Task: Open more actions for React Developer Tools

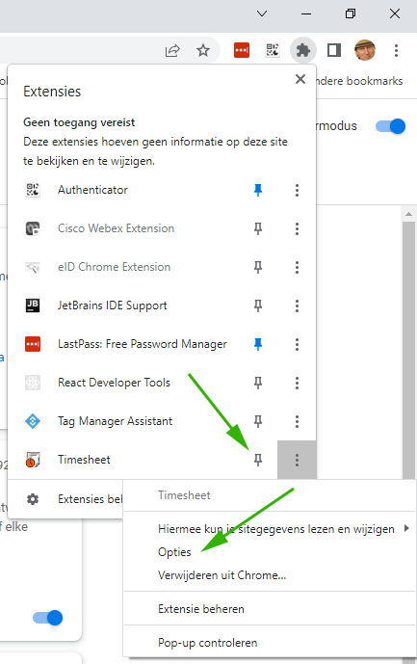Action: click(297, 383)
